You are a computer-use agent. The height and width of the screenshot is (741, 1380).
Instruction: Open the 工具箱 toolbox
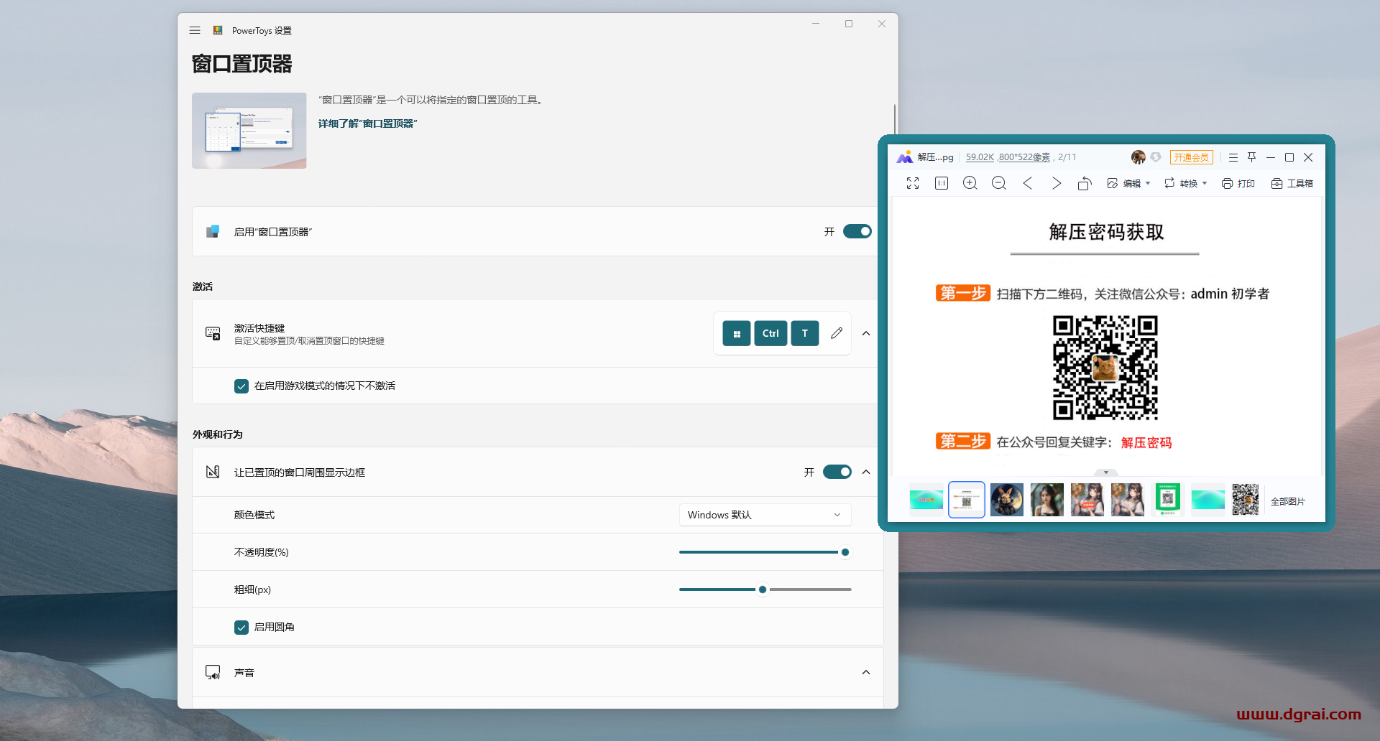click(x=1292, y=183)
